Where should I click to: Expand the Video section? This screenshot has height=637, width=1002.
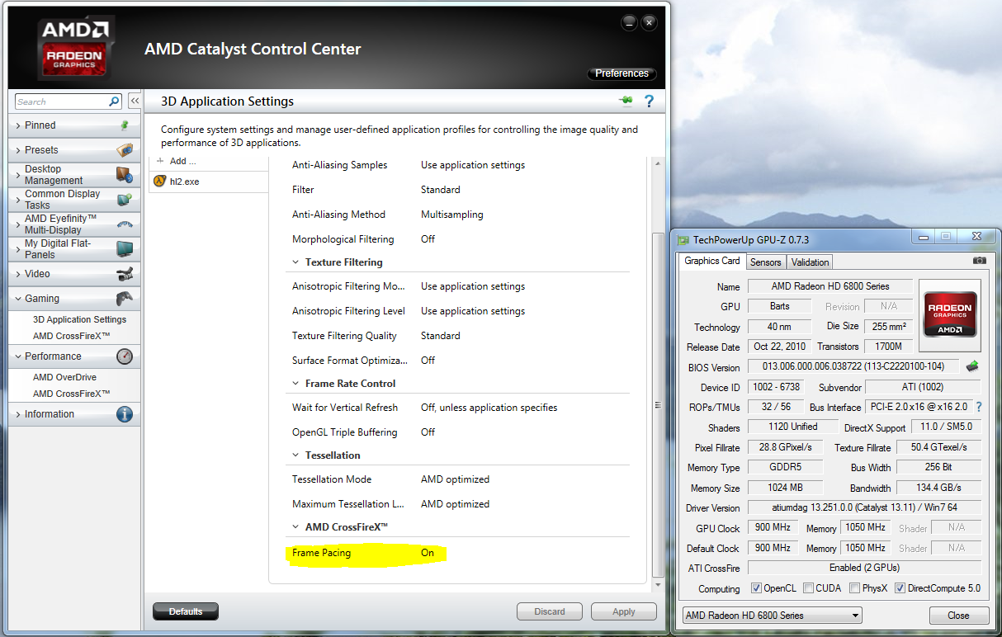(x=18, y=274)
